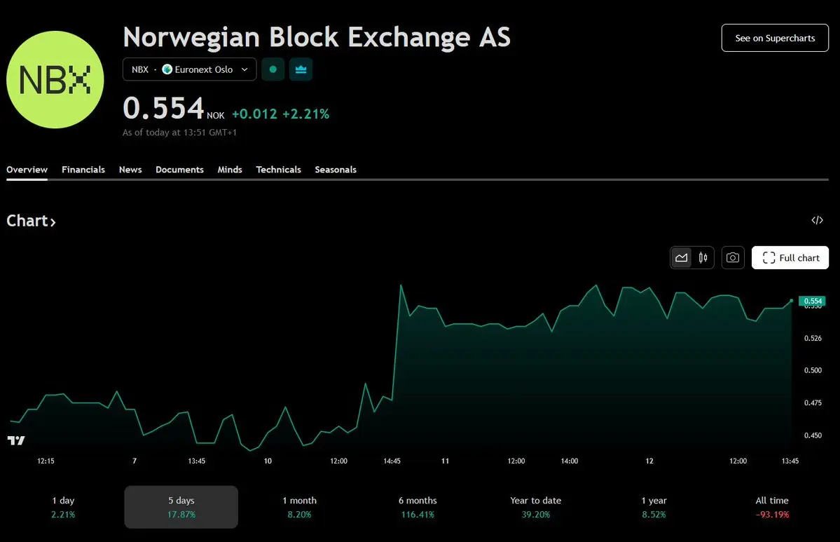
Task: Click the 12:15 time axis label
Action: pyautogui.click(x=46, y=461)
